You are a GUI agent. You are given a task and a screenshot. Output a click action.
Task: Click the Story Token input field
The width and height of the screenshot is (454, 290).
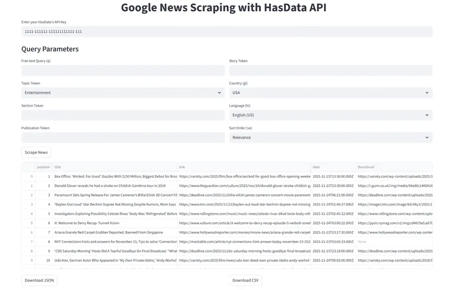click(x=331, y=70)
